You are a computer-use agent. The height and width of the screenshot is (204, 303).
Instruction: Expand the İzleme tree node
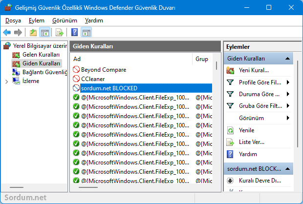6,82
